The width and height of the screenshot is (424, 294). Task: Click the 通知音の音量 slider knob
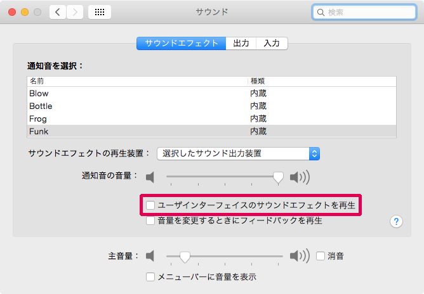(278, 178)
